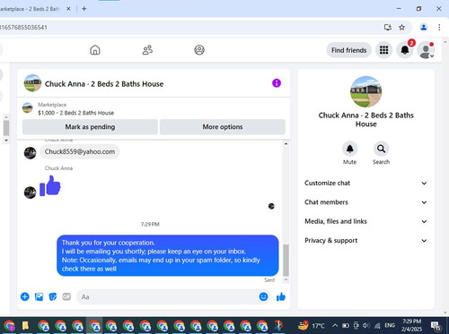Select the Marketplace 2 Beds 2 Baths tab
This screenshot has width=449, height=334.
(30, 9)
